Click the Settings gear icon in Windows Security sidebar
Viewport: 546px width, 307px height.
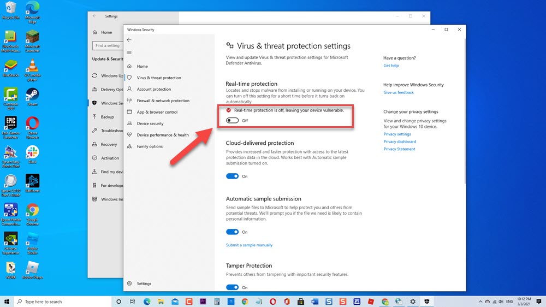click(129, 284)
